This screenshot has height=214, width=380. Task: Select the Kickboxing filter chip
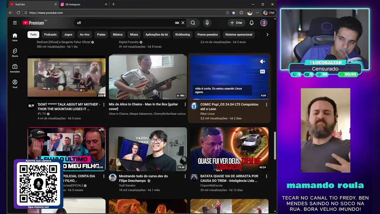pos(183,34)
